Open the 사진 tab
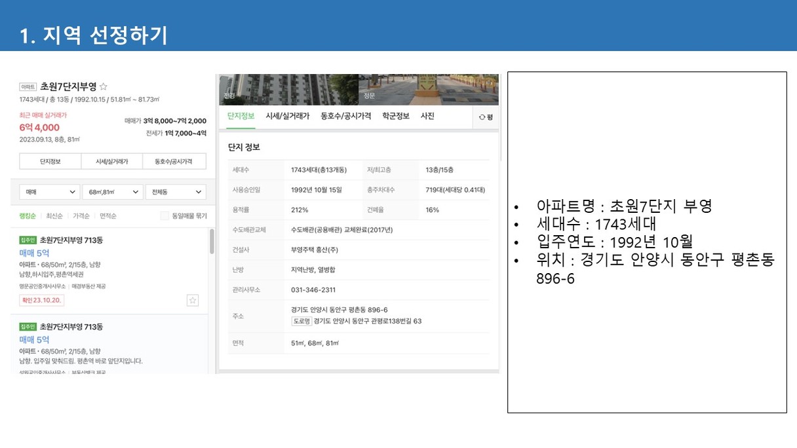 click(x=427, y=116)
